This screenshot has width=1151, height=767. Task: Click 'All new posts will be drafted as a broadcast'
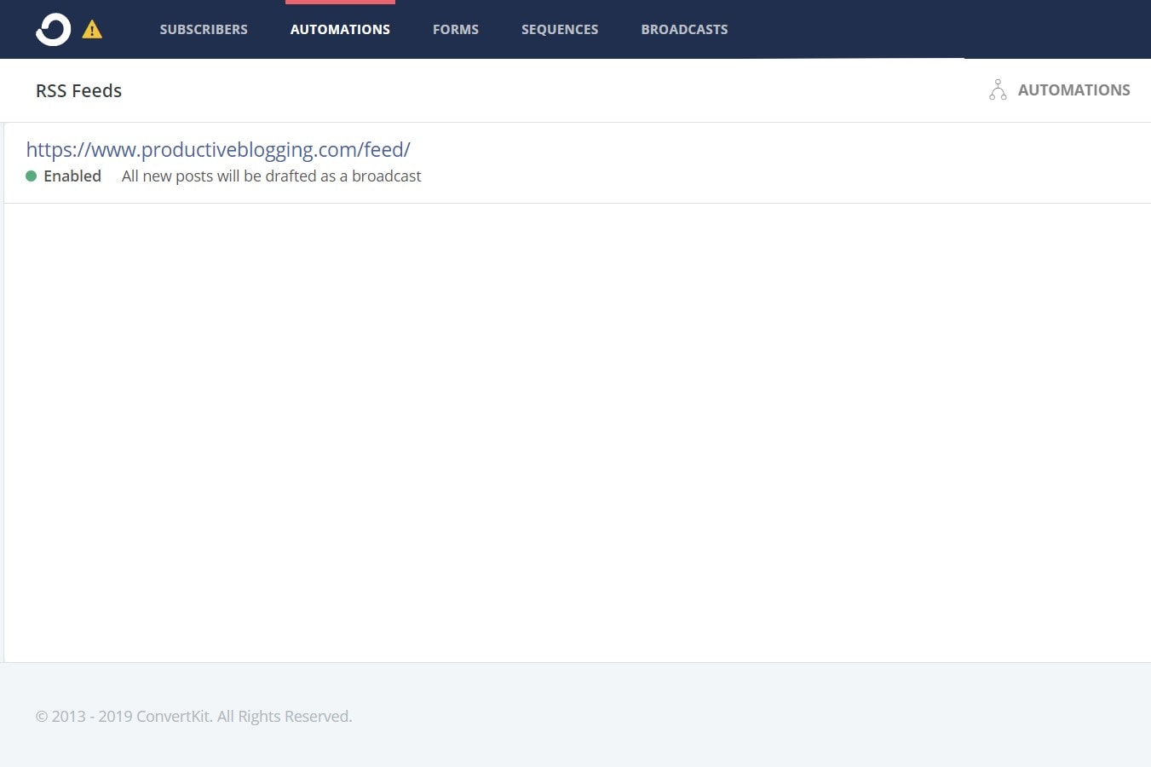click(x=272, y=176)
